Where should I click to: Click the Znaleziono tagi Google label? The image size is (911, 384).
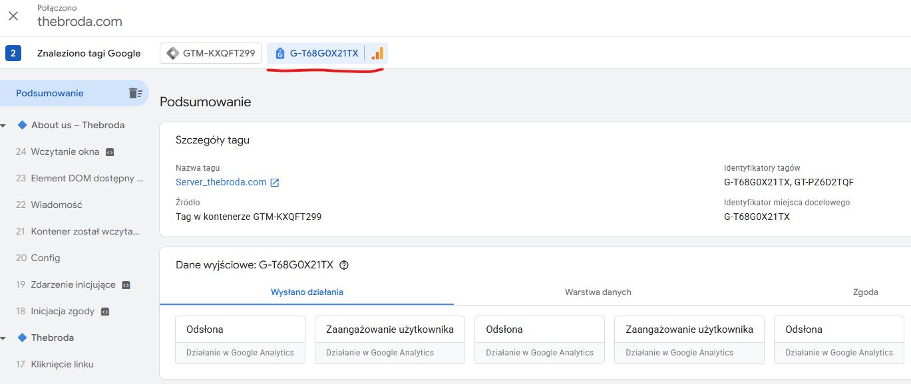tap(89, 53)
